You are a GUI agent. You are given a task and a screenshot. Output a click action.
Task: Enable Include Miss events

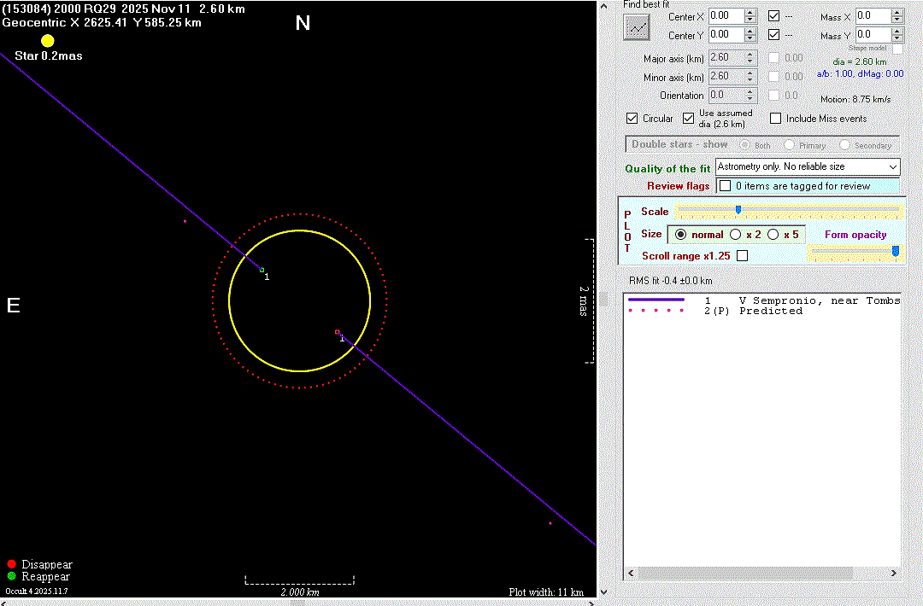[x=776, y=119]
